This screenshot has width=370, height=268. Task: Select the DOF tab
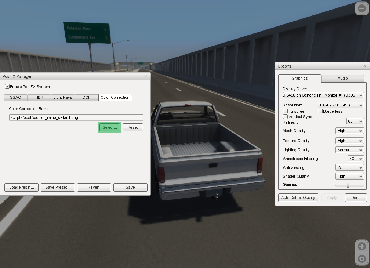pyautogui.click(x=86, y=97)
